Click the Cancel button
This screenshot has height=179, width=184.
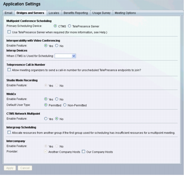[25, 168]
